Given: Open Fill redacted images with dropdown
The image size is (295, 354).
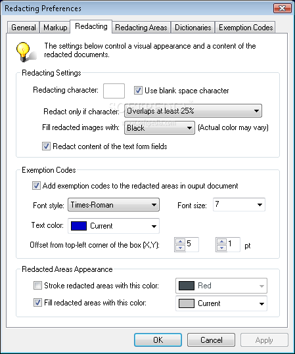Looking at the screenshot, I should click(x=160, y=128).
